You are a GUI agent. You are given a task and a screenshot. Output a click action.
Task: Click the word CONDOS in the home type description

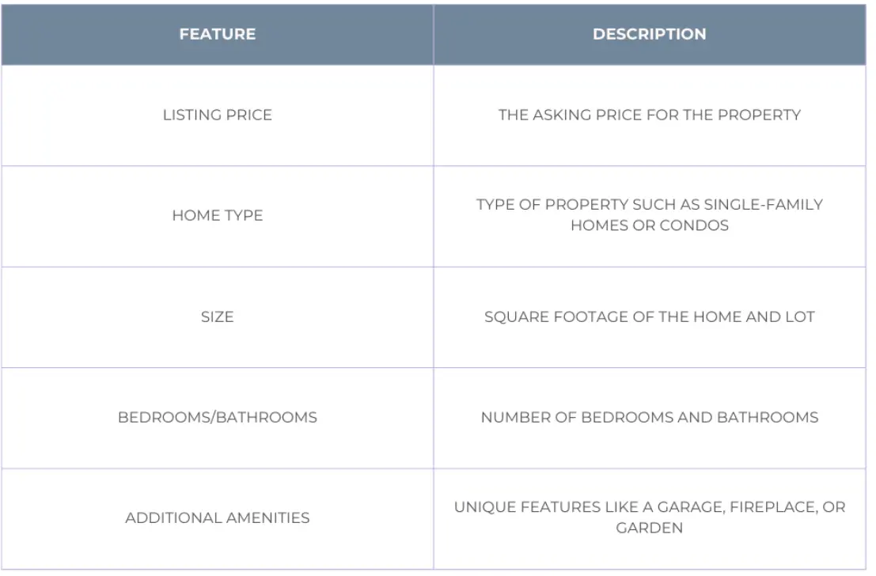tap(699, 225)
